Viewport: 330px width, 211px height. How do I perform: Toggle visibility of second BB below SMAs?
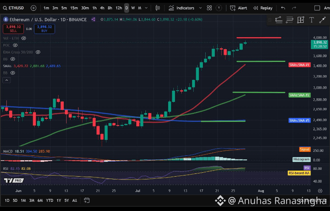[x=13, y=73]
